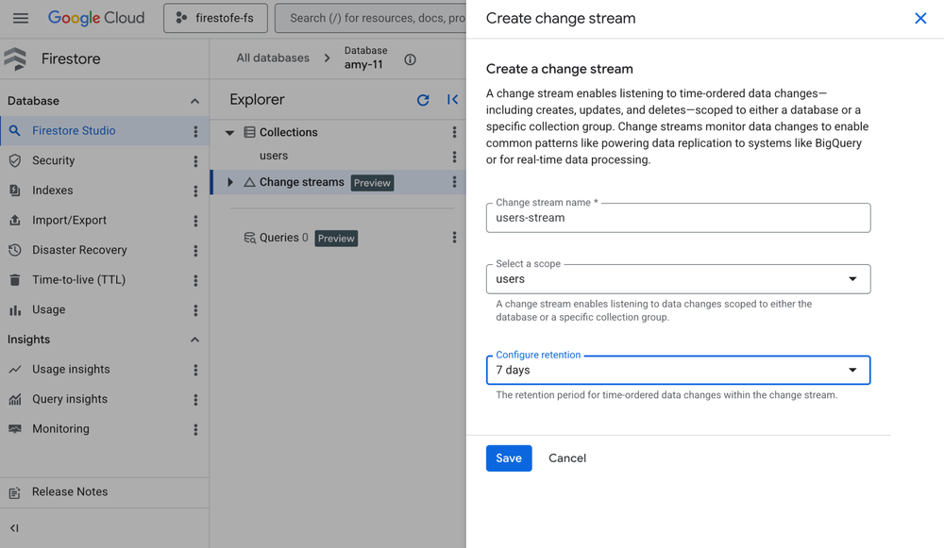
Task: Click the TTL trash can icon
Action: pos(15,280)
